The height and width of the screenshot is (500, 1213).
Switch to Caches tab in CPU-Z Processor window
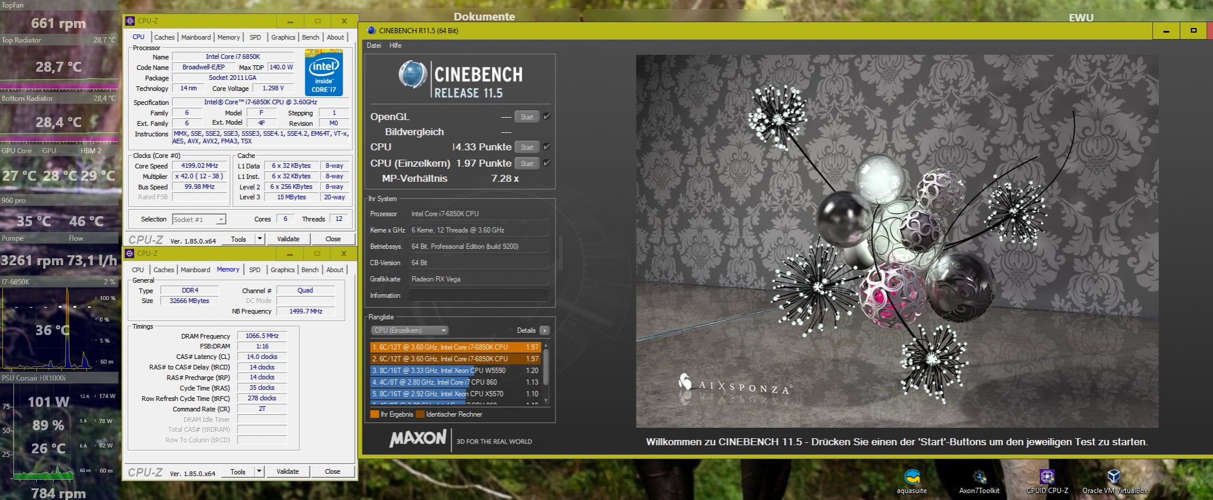click(x=164, y=37)
